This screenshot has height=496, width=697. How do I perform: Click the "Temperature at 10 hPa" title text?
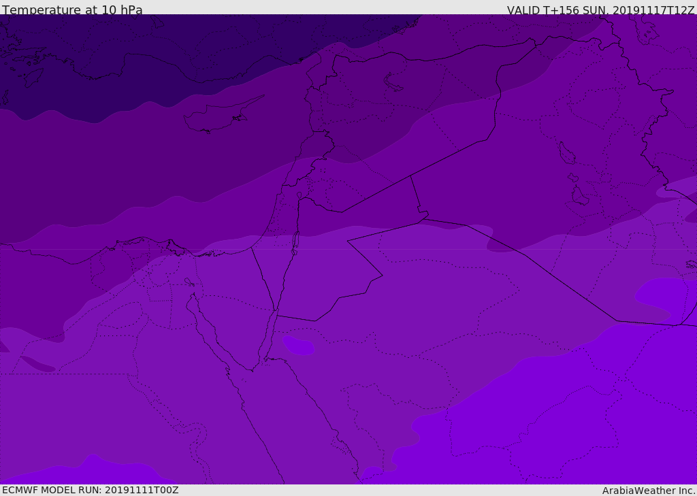click(x=72, y=10)
